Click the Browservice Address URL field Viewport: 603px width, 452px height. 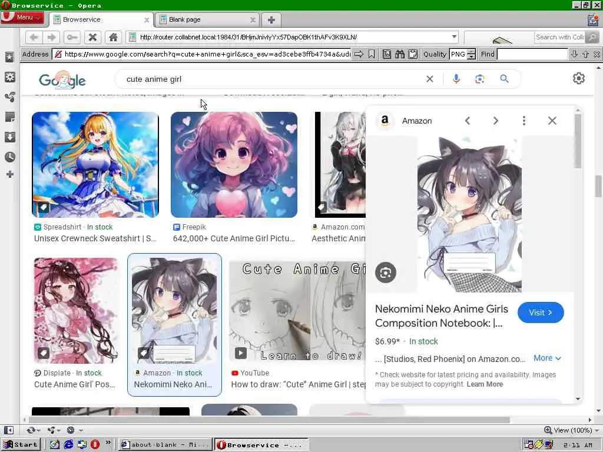click(x=202, y=54)
